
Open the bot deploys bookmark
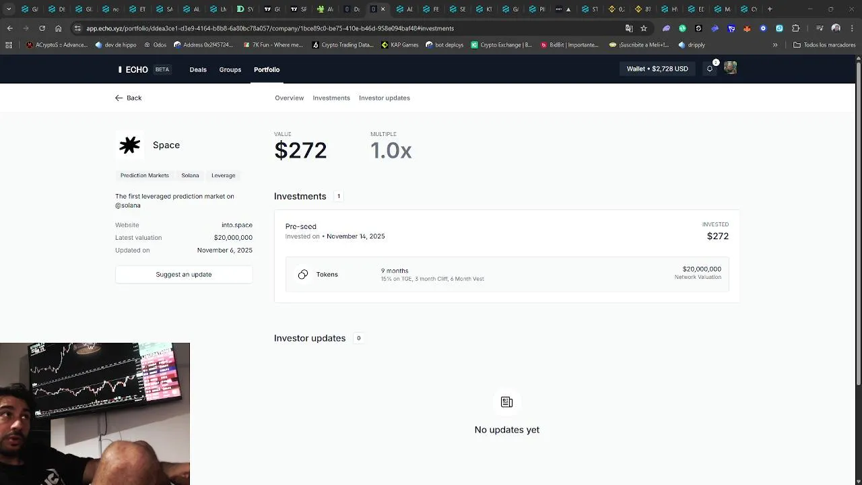pos(444,44)
